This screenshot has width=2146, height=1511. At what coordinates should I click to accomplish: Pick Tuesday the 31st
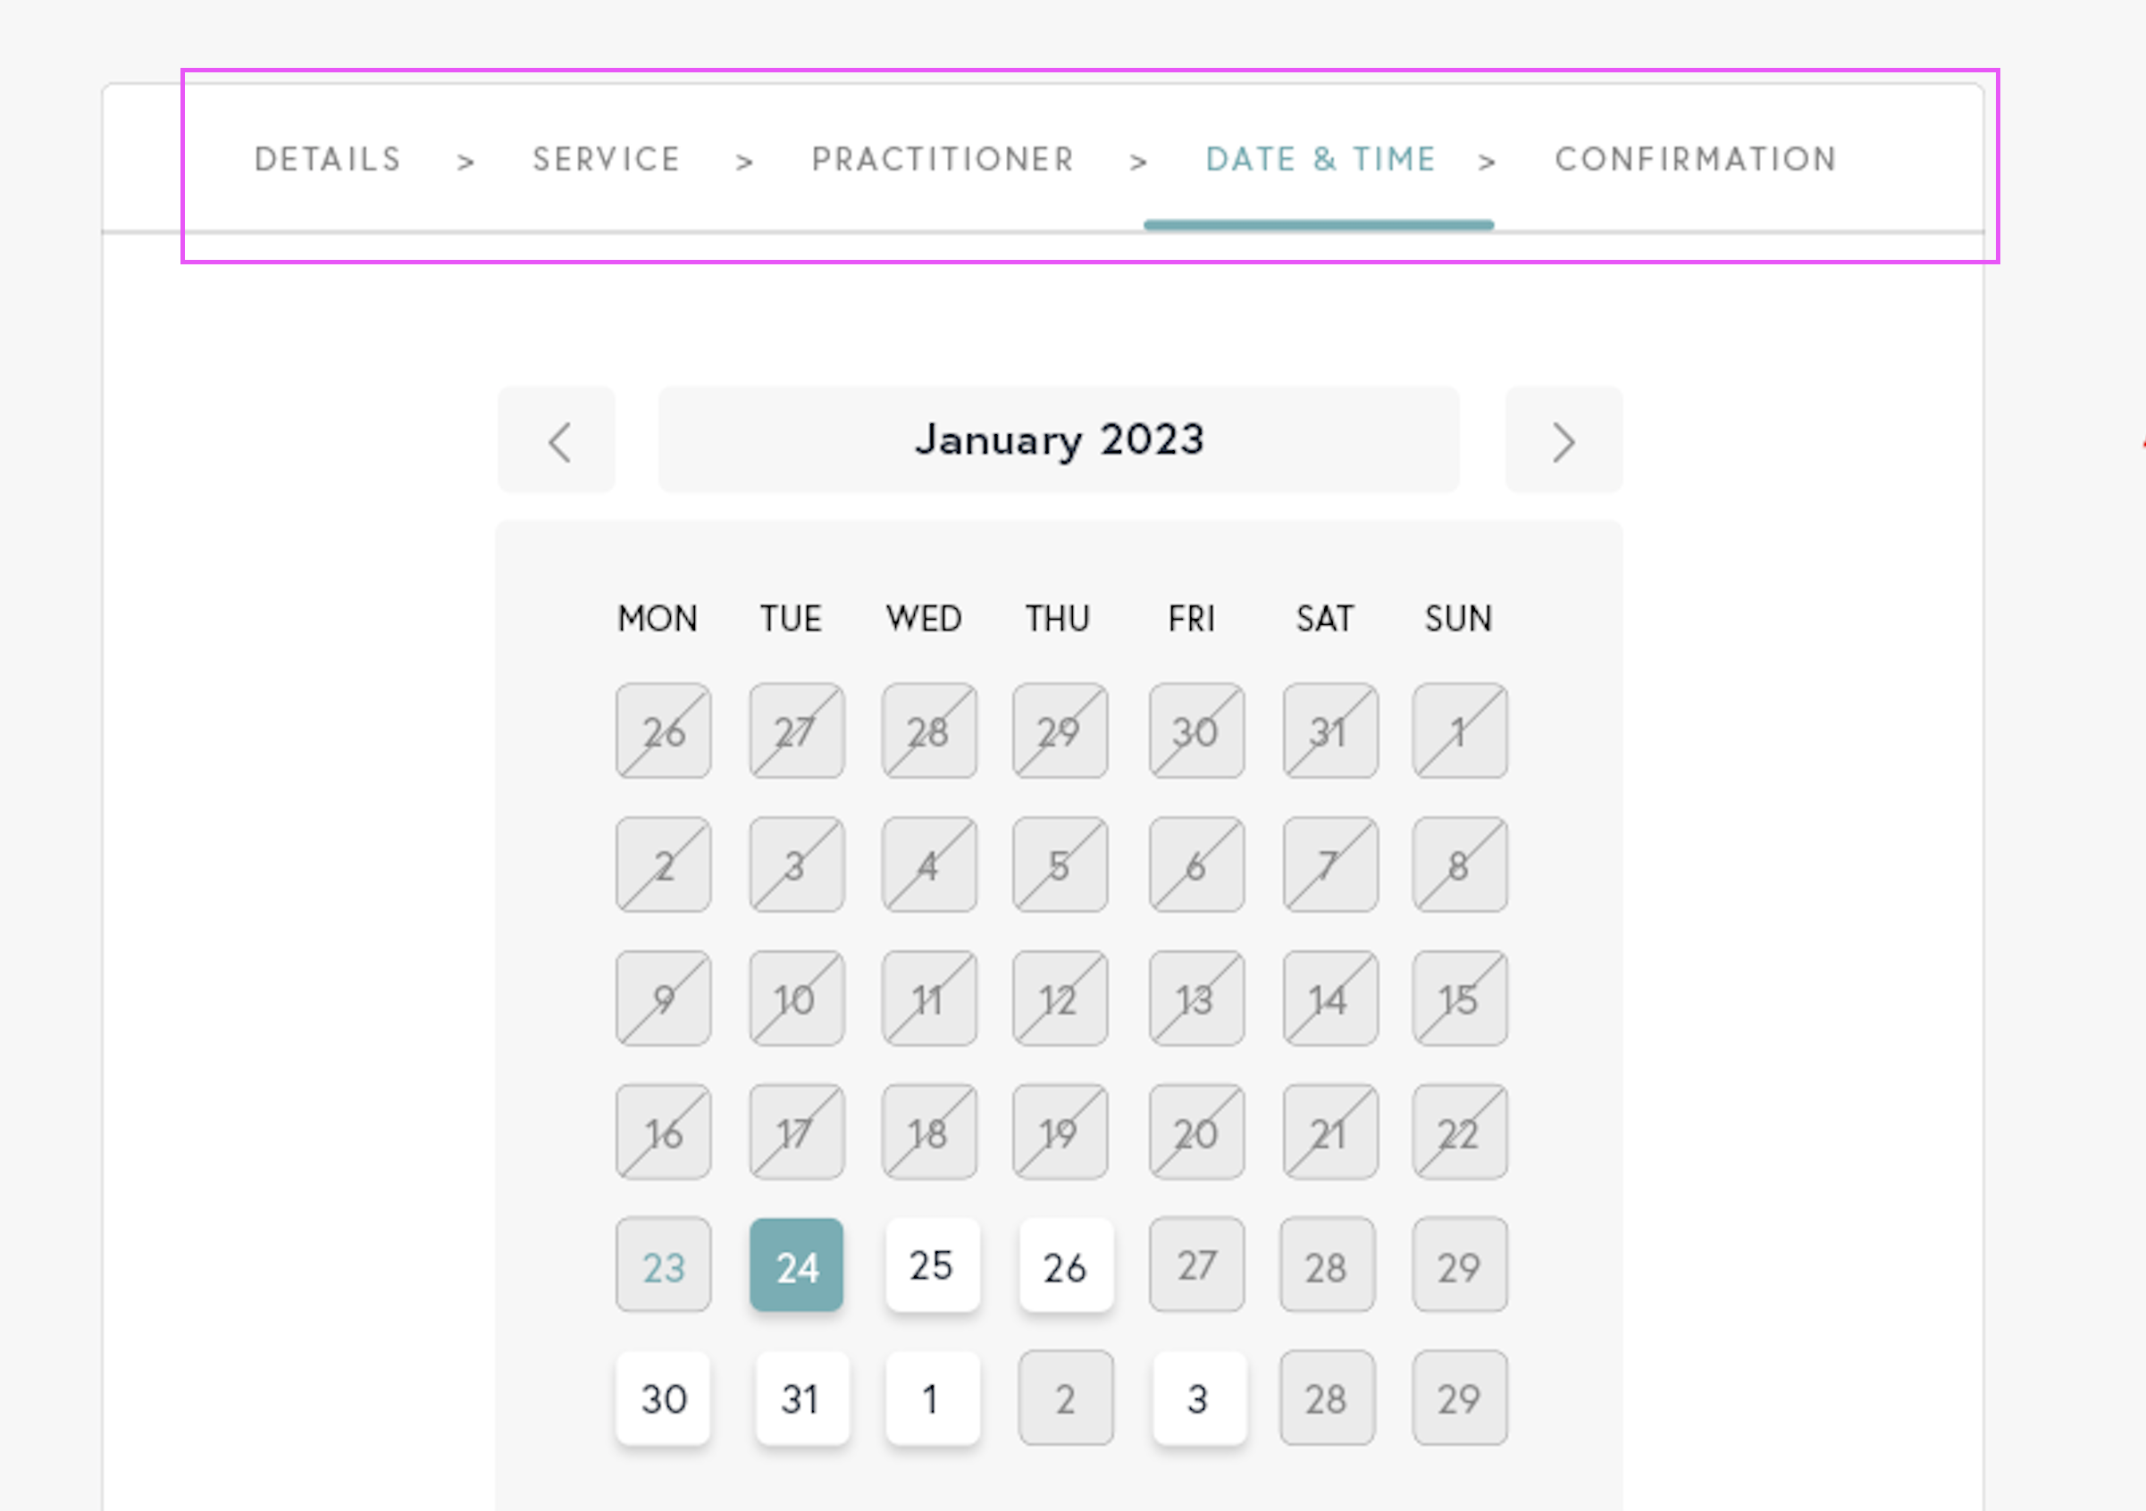[x=801, y=1398]
